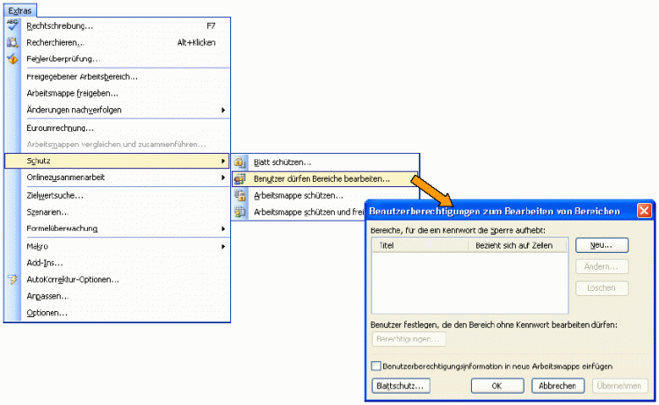Click the Titel column header in list

click(420, 246)
